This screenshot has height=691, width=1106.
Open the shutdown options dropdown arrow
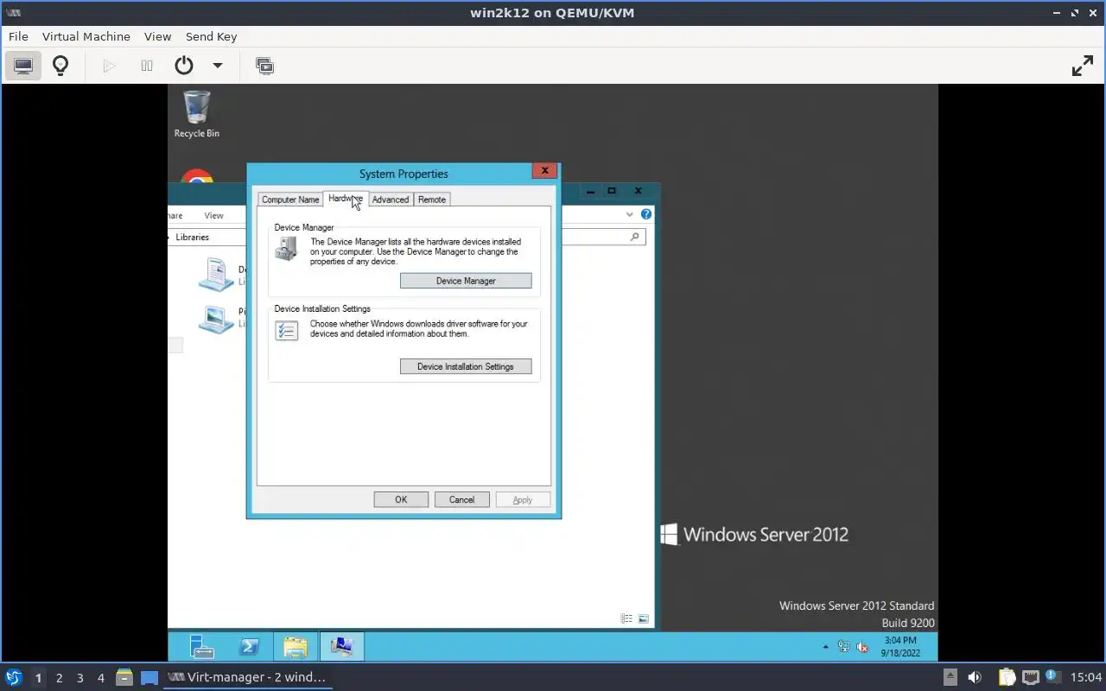(218, 66)
